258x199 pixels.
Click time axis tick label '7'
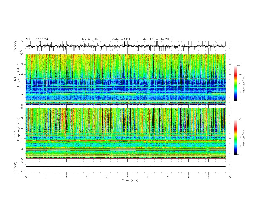[x=168, y=177]
